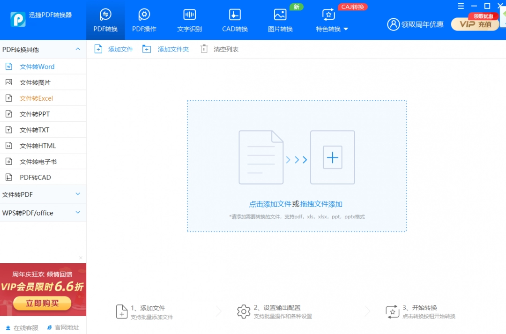Click the 点击添加文件 link

tap(271, 204)
